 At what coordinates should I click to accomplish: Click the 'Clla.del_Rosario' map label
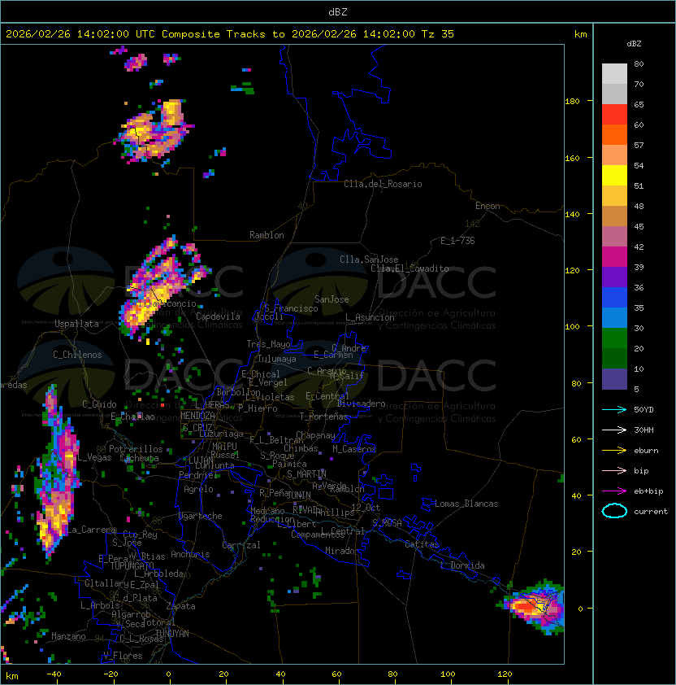point(383,184)
